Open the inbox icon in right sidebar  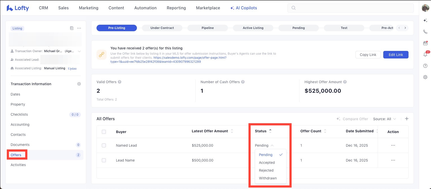425,43
